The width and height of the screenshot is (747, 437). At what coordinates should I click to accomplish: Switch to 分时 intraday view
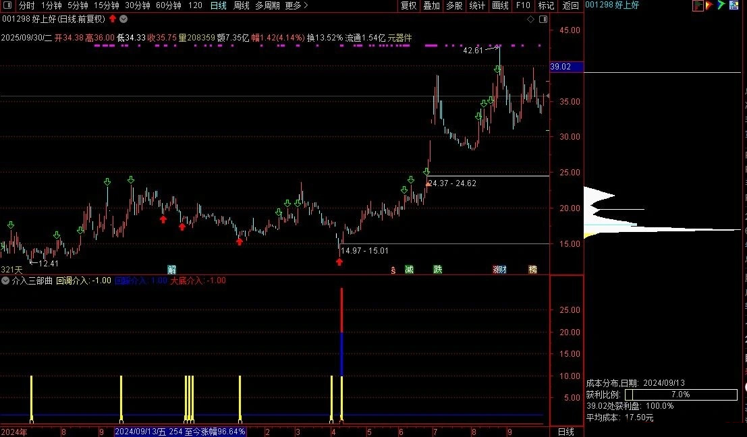(27, 5)
